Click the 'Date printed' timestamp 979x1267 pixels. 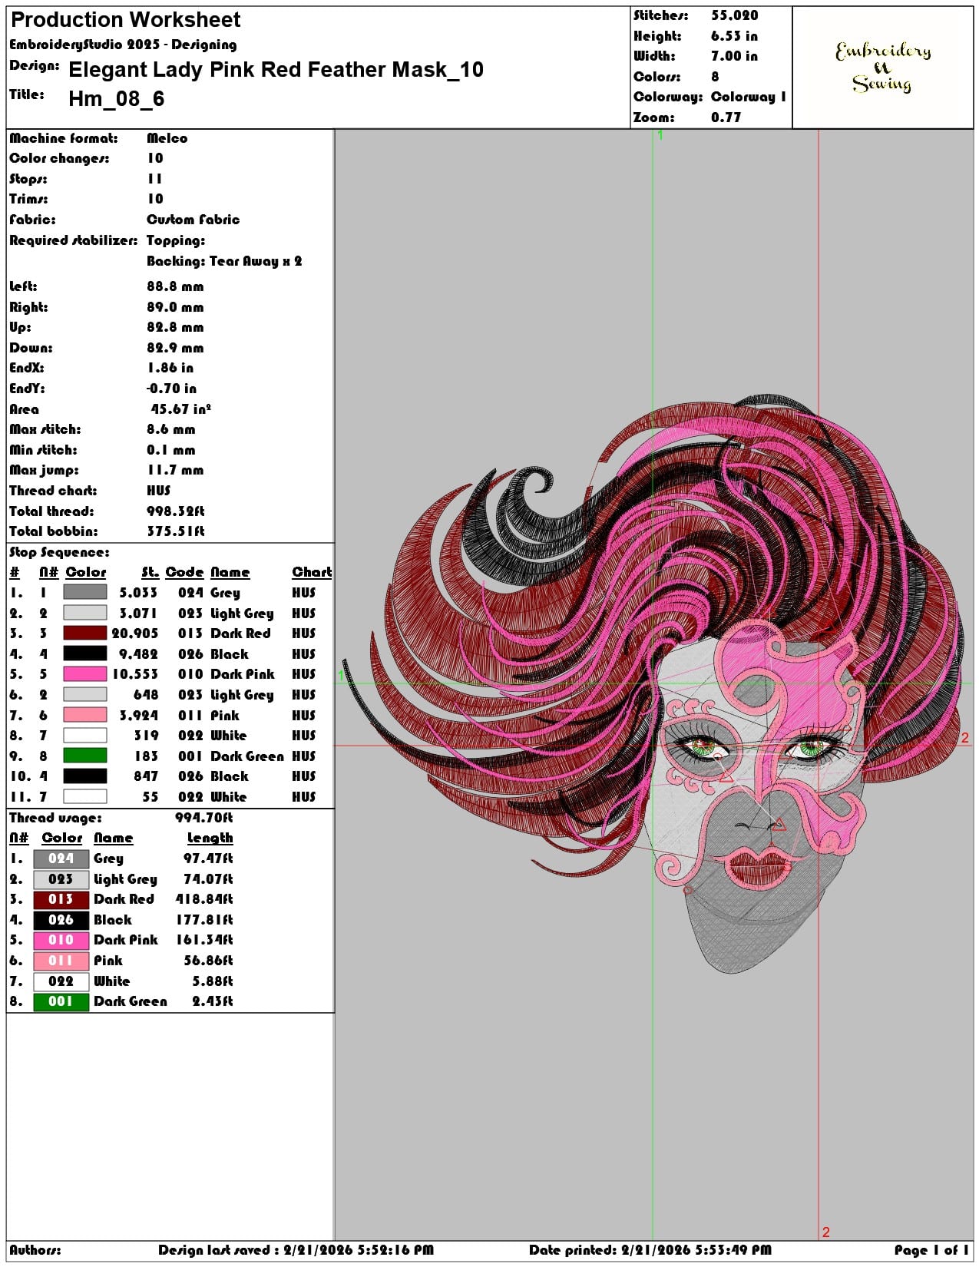click(650, 1250)
